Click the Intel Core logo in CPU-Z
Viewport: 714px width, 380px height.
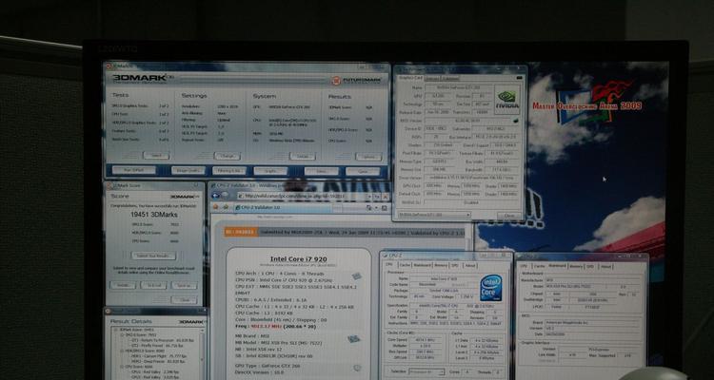pos(491,287)
